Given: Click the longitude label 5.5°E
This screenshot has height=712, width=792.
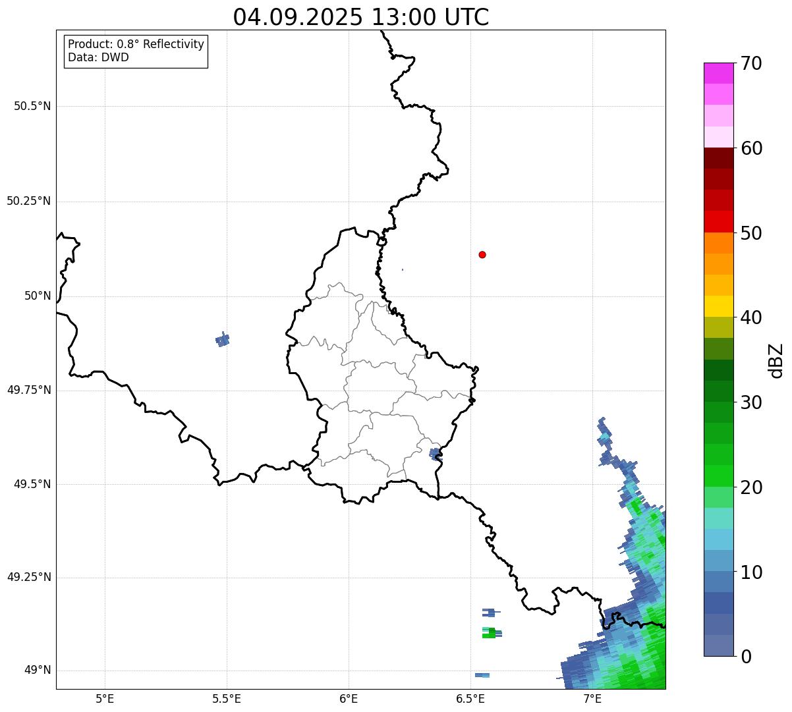Looking at the screenshot, I should [x=227, y=698].
